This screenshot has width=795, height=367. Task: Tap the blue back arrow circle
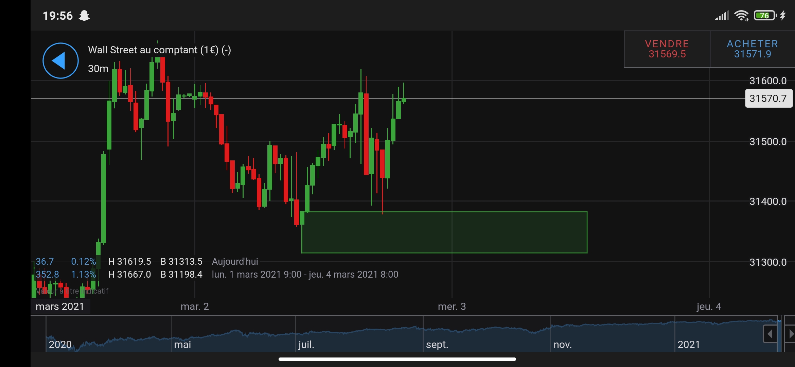(60, 60)
